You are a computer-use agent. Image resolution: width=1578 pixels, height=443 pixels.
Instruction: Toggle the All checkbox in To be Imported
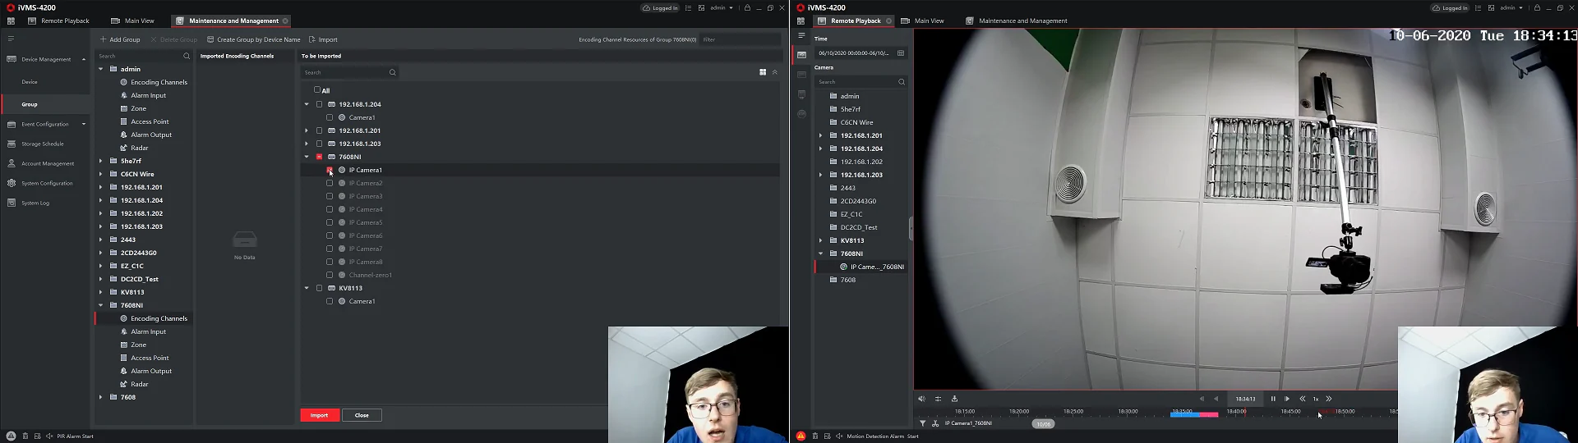tap(317, 90)
